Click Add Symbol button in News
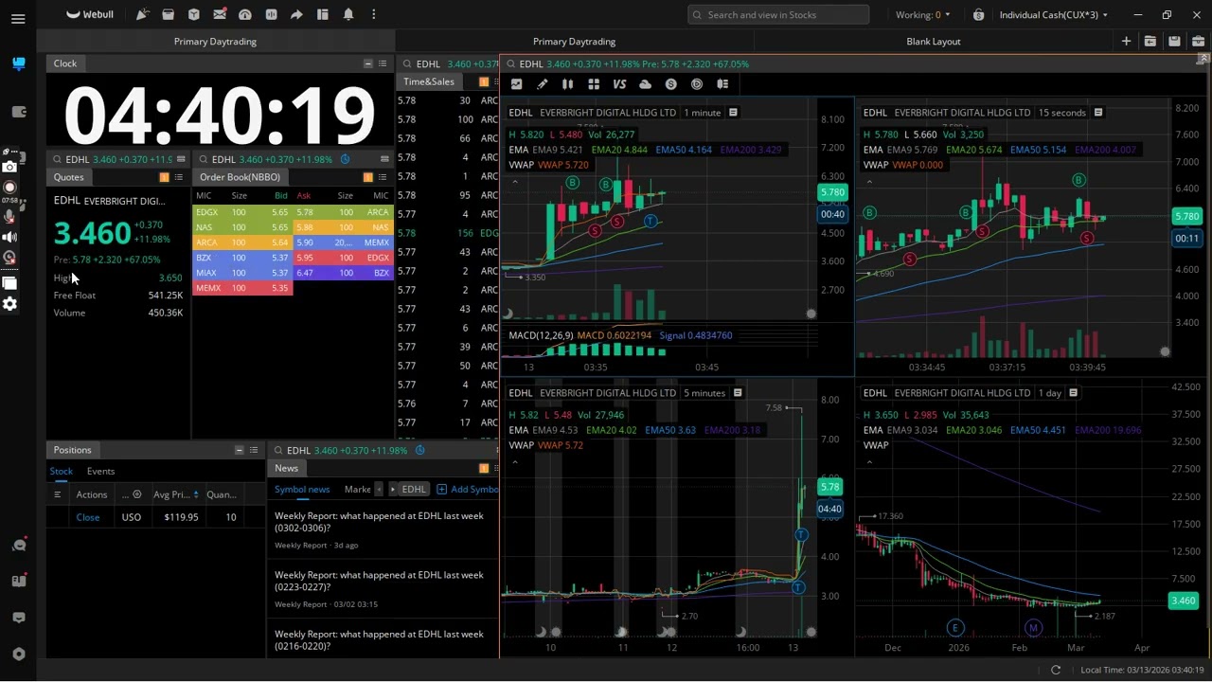The width and height of the screenshot is (1212, 682). tap(469, 490)
